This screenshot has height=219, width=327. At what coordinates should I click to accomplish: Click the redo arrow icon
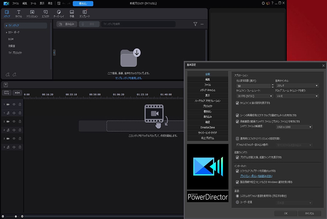69,3
